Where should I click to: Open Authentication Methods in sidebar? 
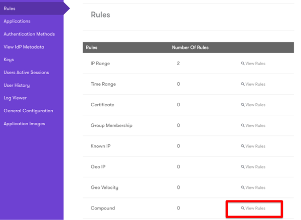coord(29,34)
